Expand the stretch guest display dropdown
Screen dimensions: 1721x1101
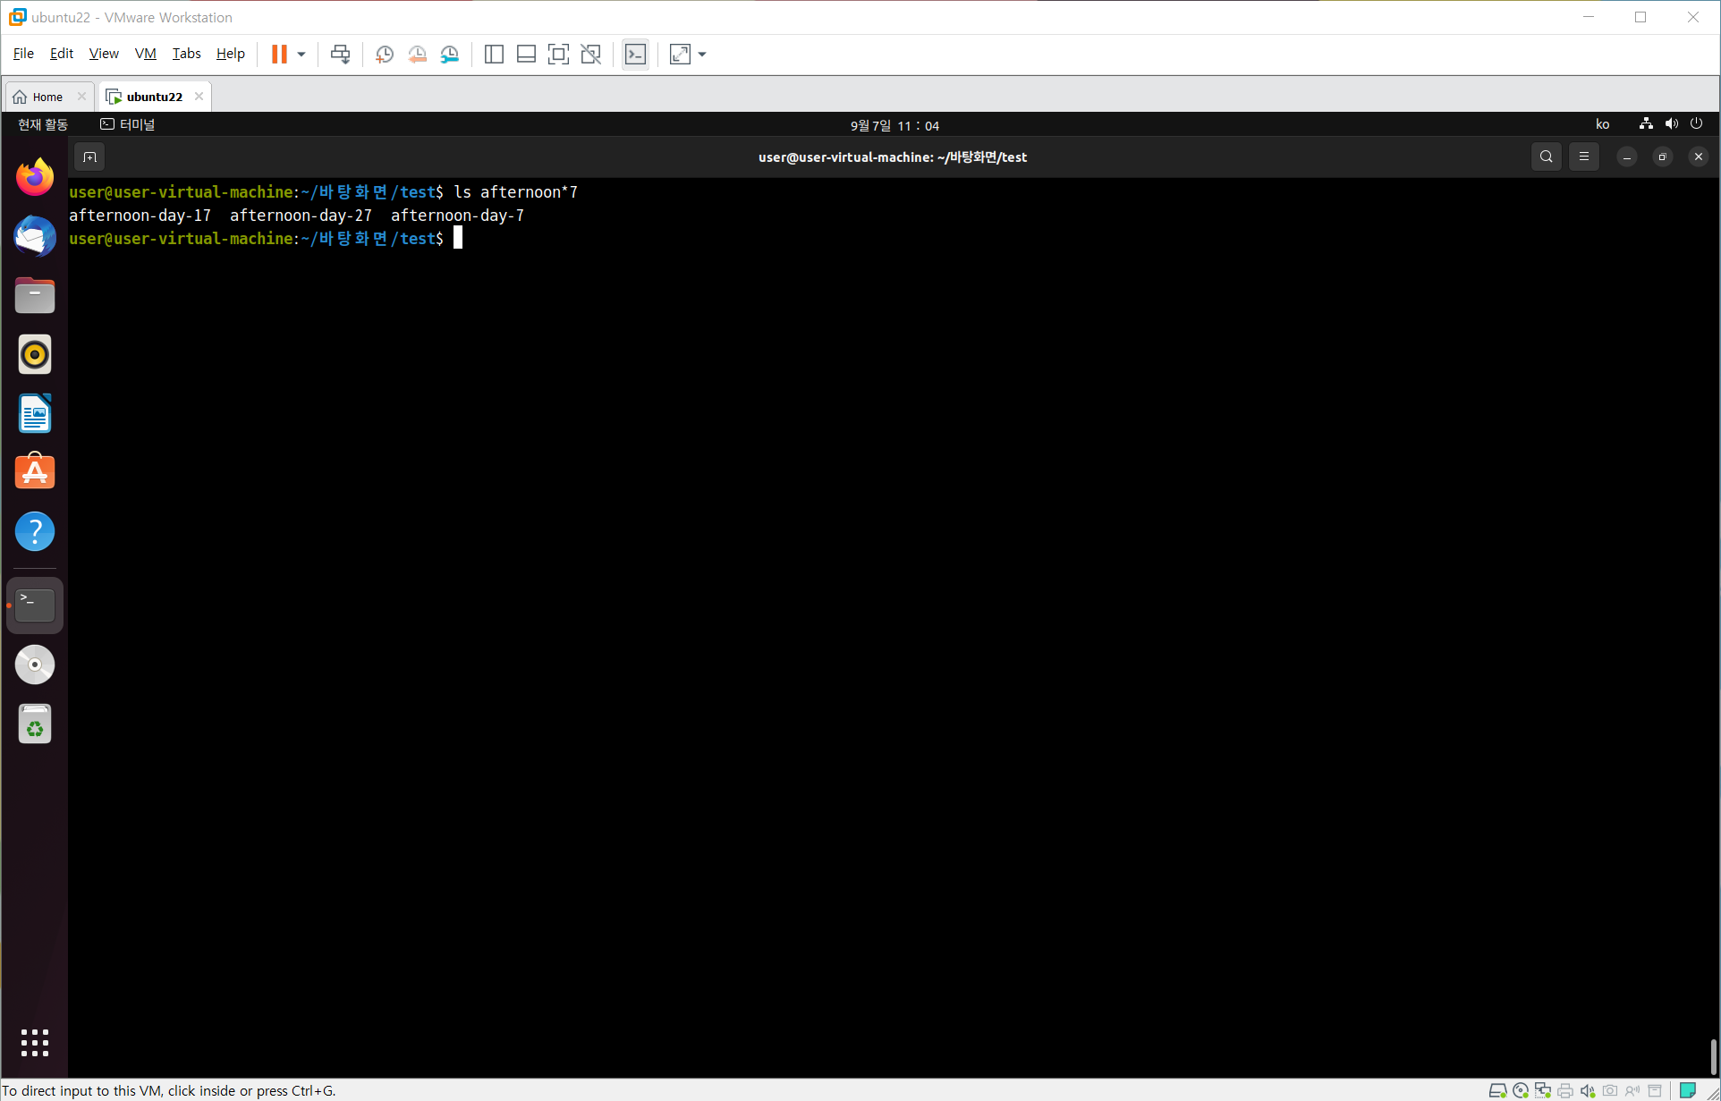702,55
